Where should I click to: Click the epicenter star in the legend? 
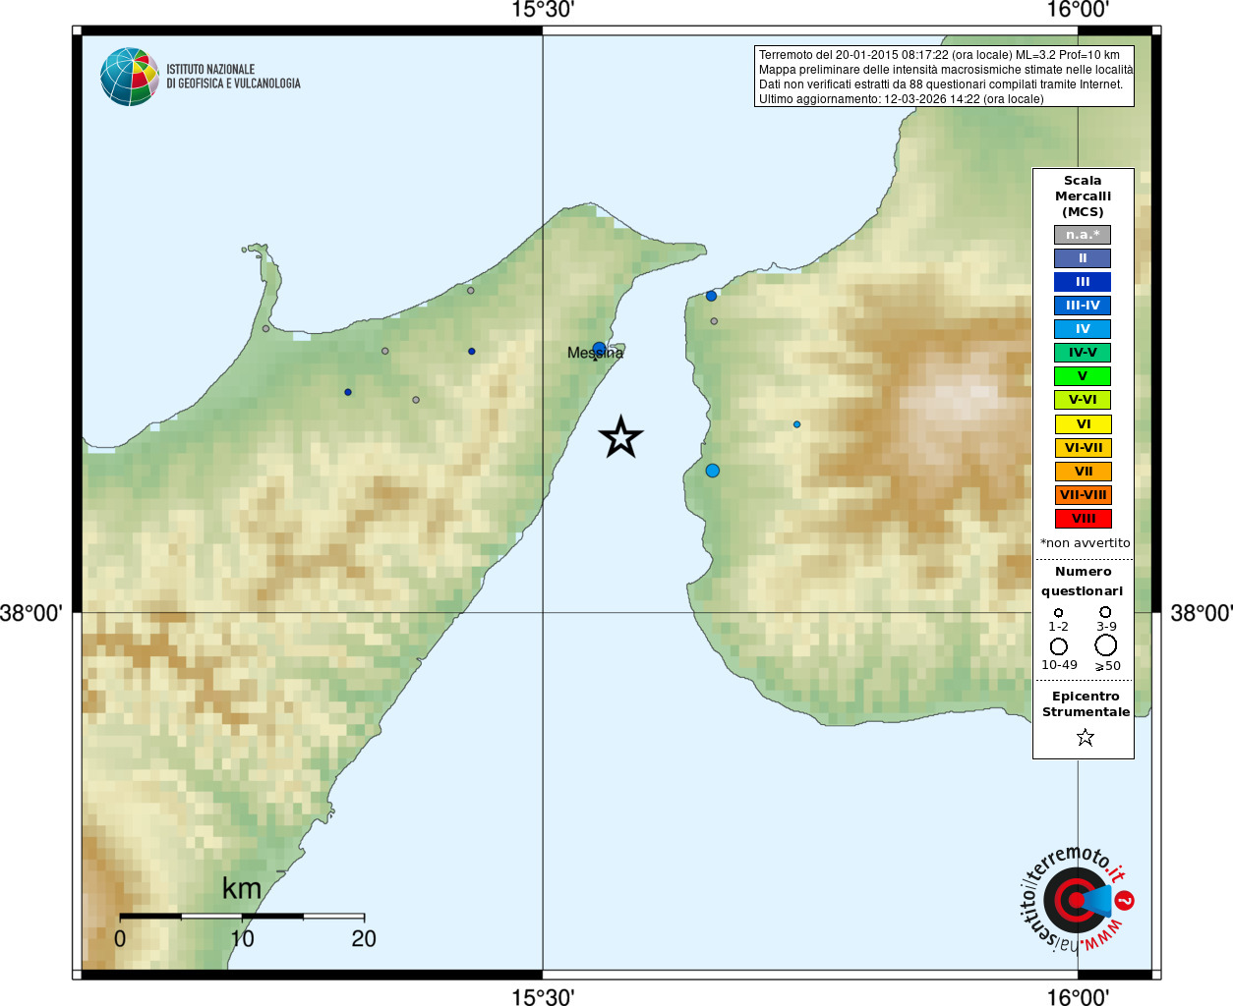(x=1085, y=737)
